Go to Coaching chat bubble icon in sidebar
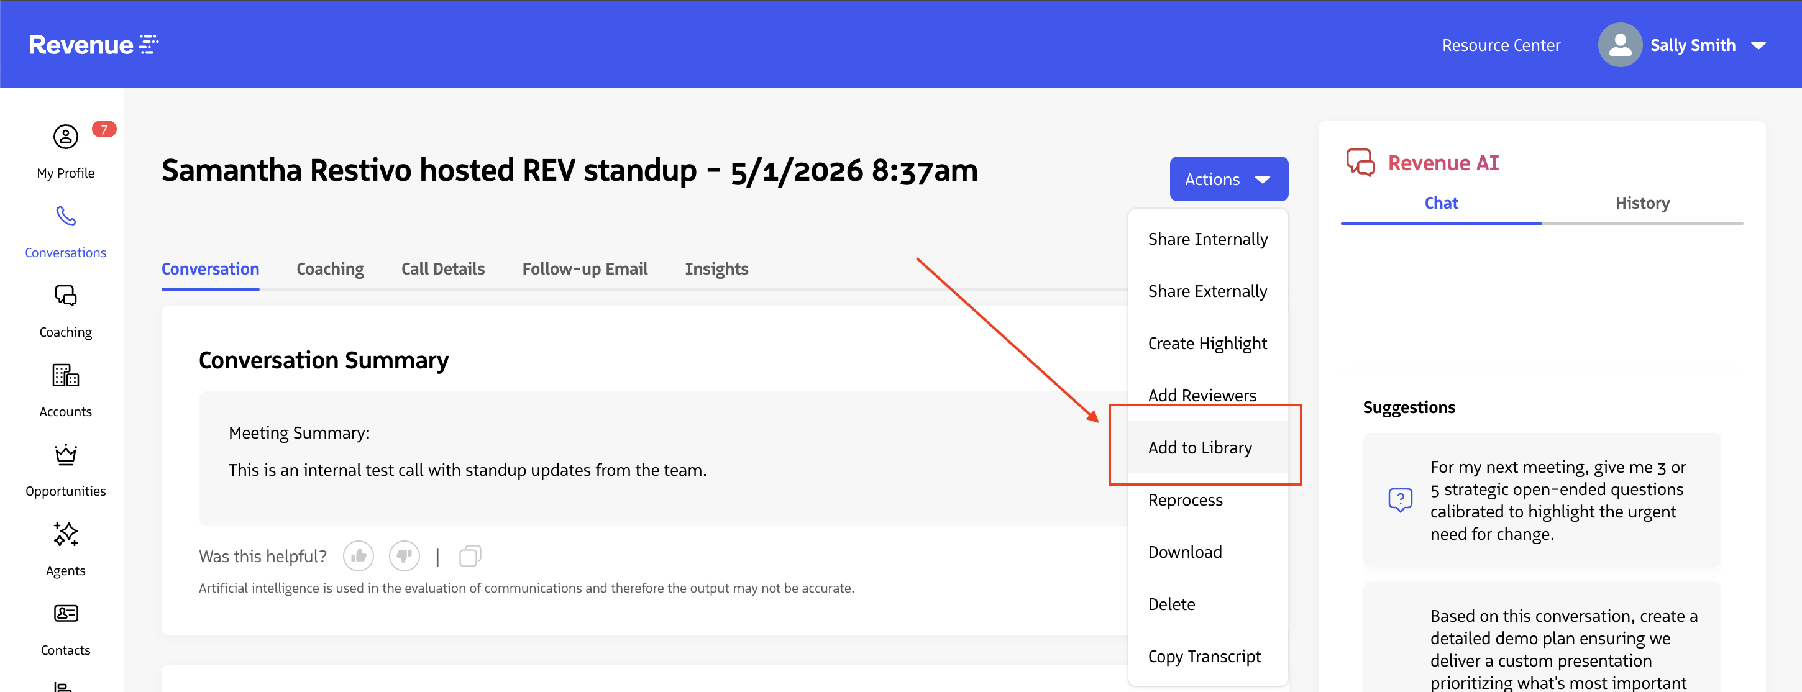This screenshot has height=692, width=1802. pos(66,296)
